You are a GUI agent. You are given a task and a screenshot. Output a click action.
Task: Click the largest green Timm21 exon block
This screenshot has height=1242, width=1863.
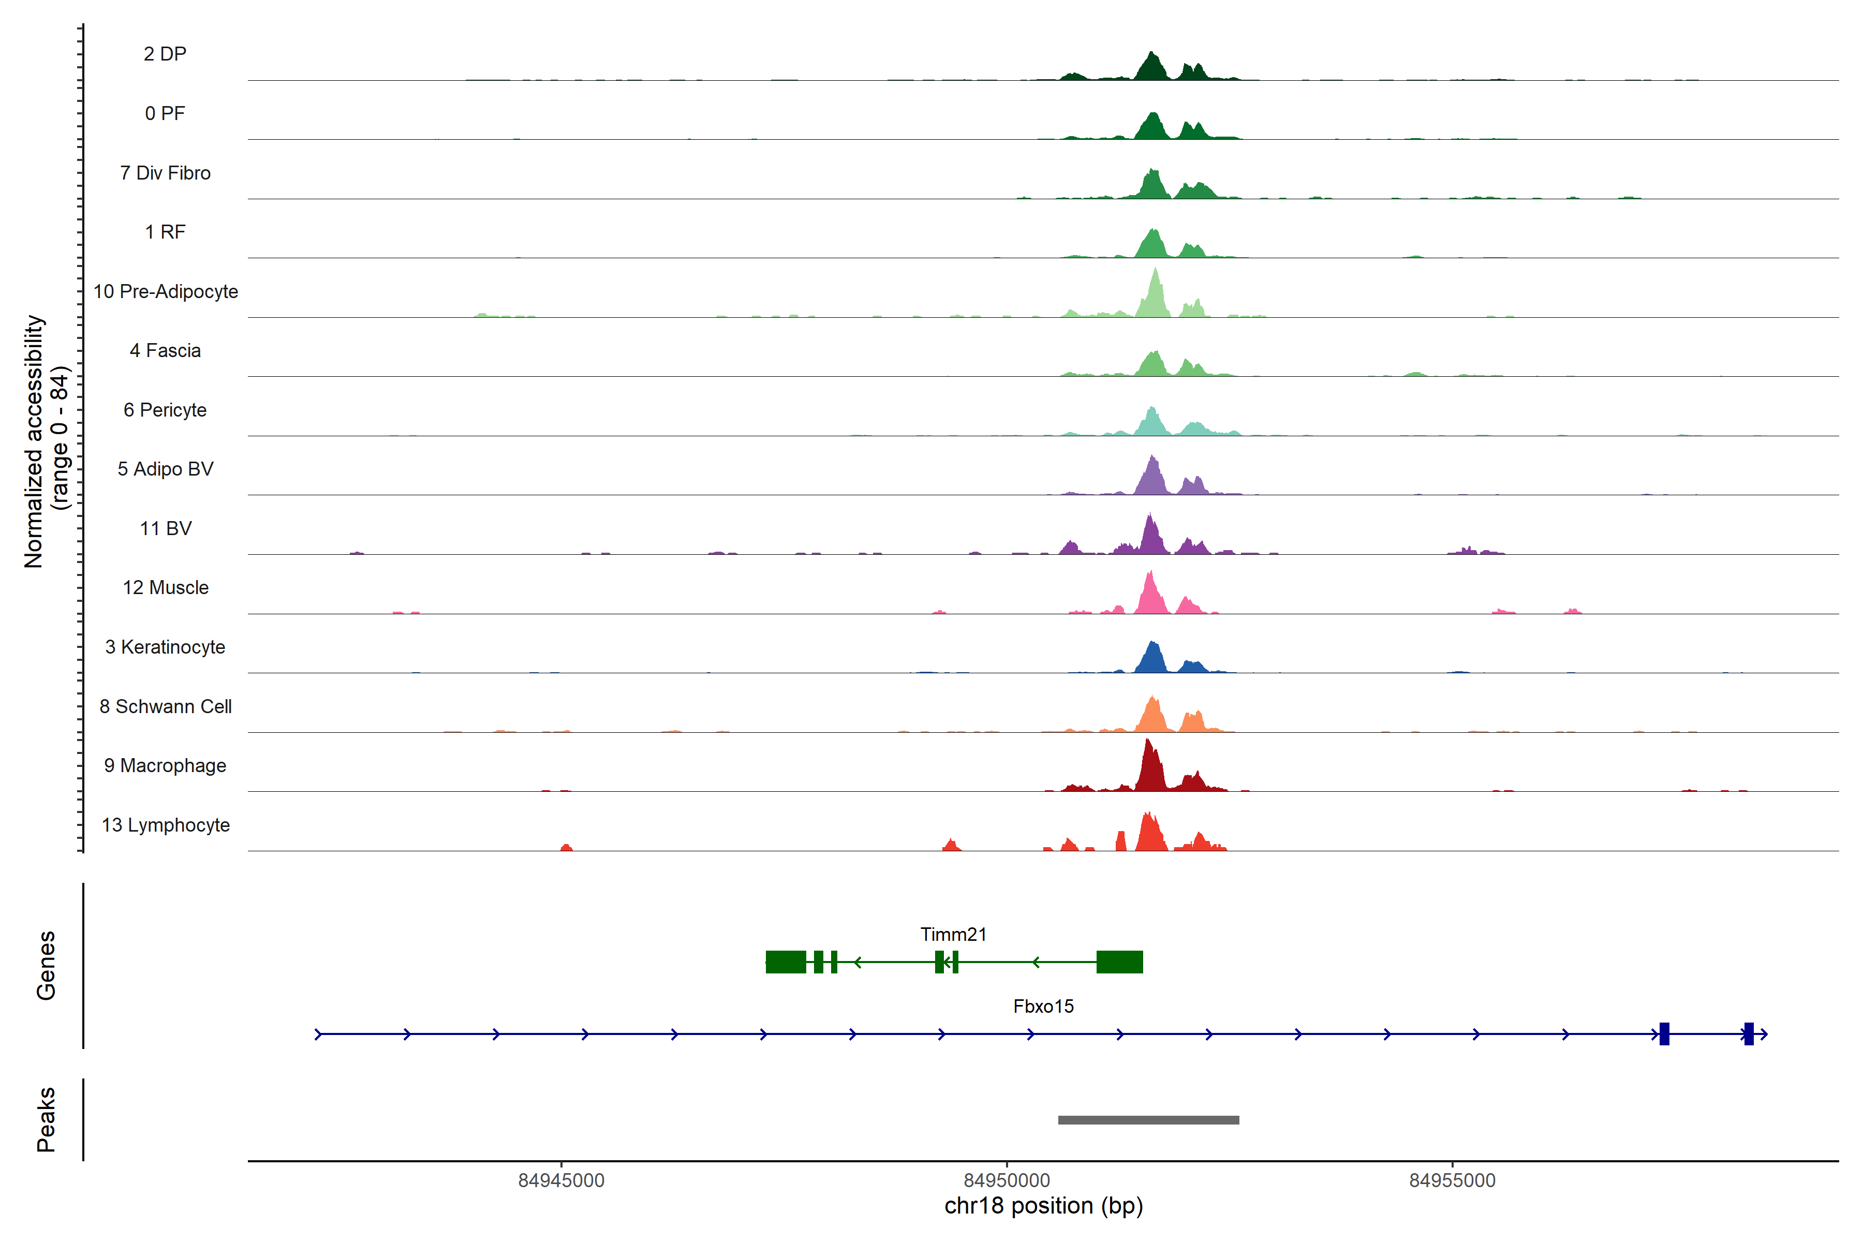click(x=1119, y=962)
